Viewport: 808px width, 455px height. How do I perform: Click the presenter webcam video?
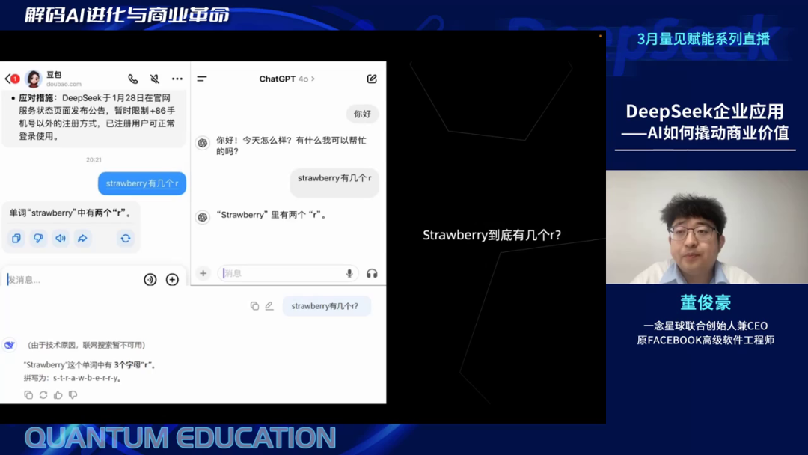click(x=706, y=227)
